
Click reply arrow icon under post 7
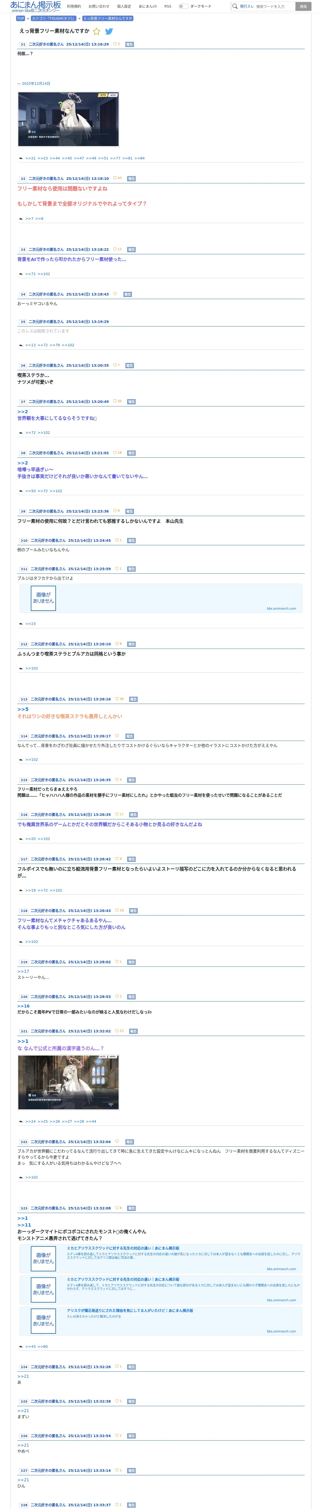coord(21,433)
